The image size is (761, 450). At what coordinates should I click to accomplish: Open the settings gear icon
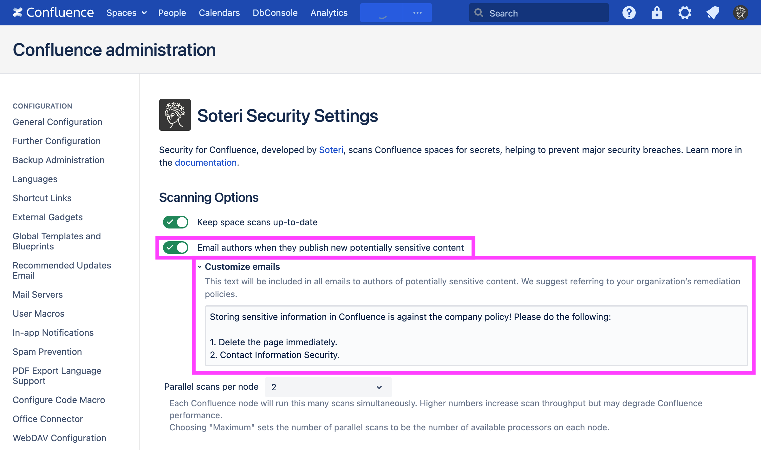pos(685,13)
